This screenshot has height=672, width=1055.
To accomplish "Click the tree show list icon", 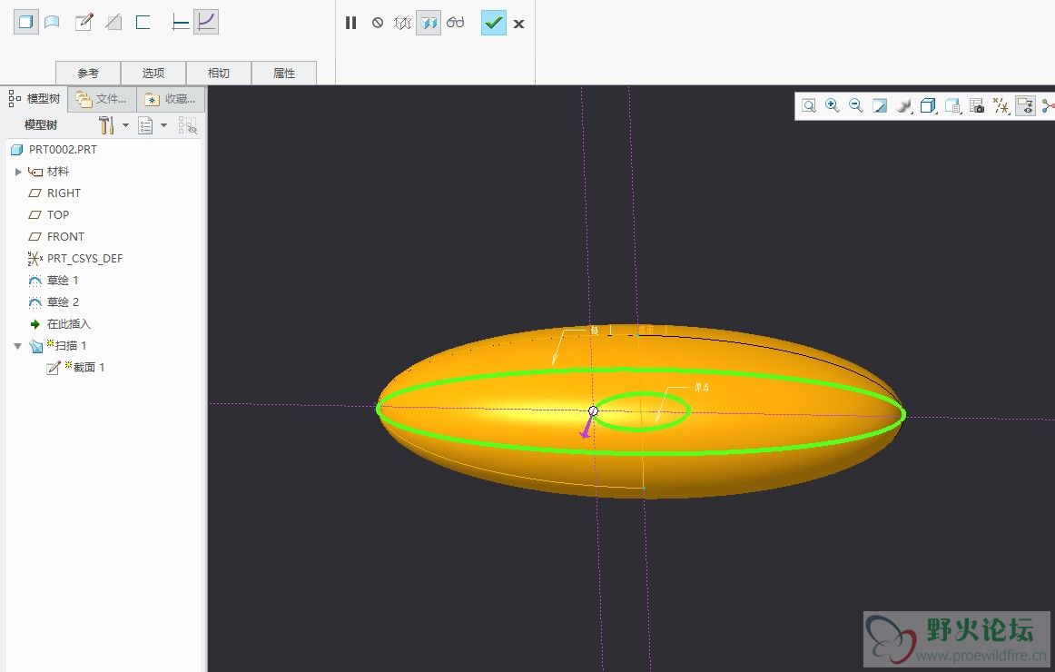I will click(x=145, y=125).
